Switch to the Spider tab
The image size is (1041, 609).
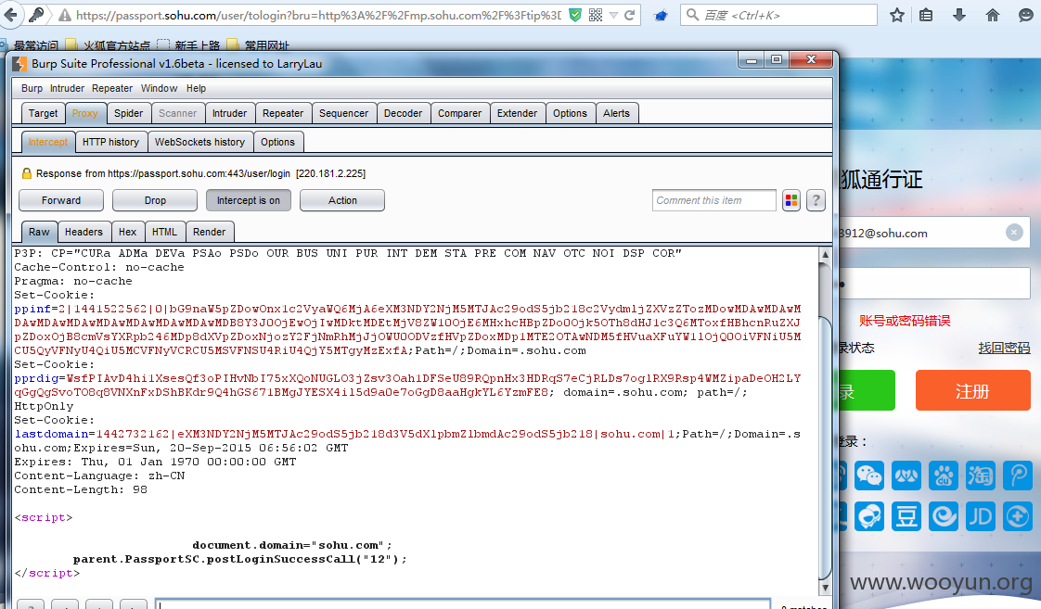coord(128,113)
